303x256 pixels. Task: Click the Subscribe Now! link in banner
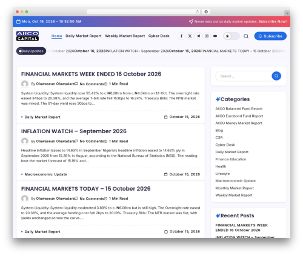[x=273, y=22]
